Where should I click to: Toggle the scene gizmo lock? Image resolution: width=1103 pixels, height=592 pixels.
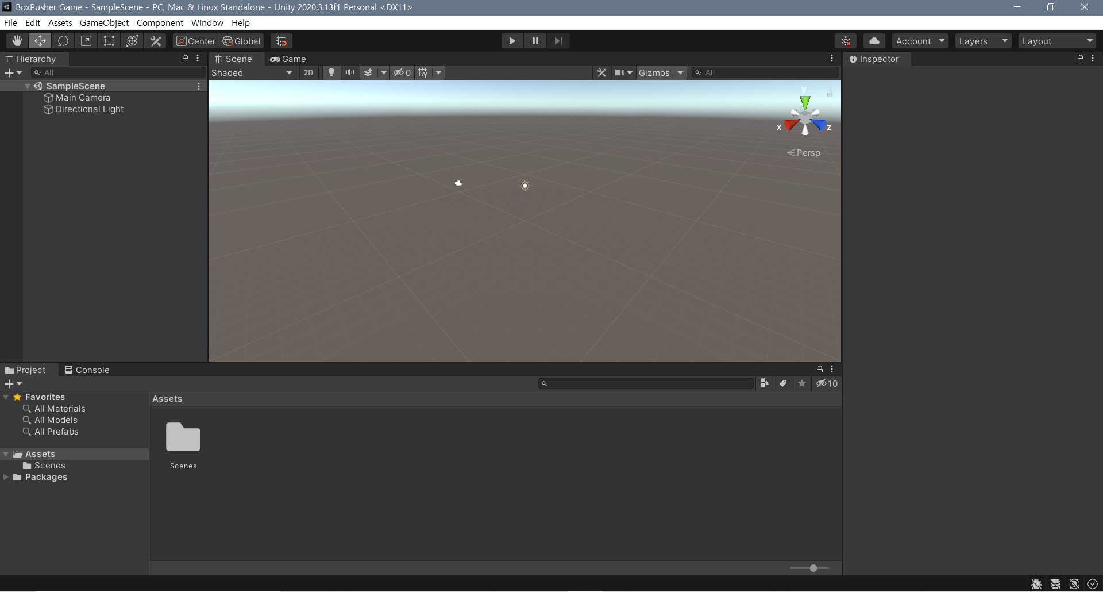click(830, 93)
